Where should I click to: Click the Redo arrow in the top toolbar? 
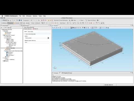click(x=15, y=20)
